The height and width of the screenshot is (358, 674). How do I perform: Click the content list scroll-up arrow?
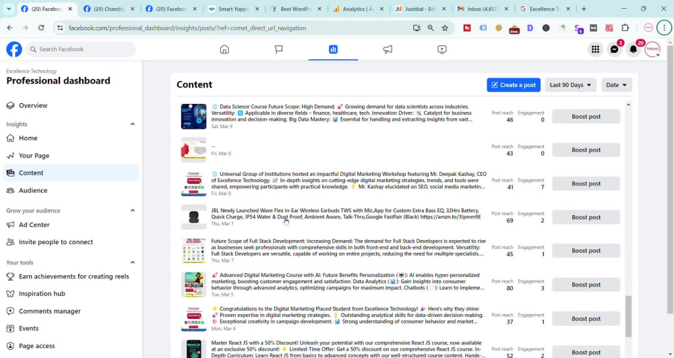(x=628, y=105)
